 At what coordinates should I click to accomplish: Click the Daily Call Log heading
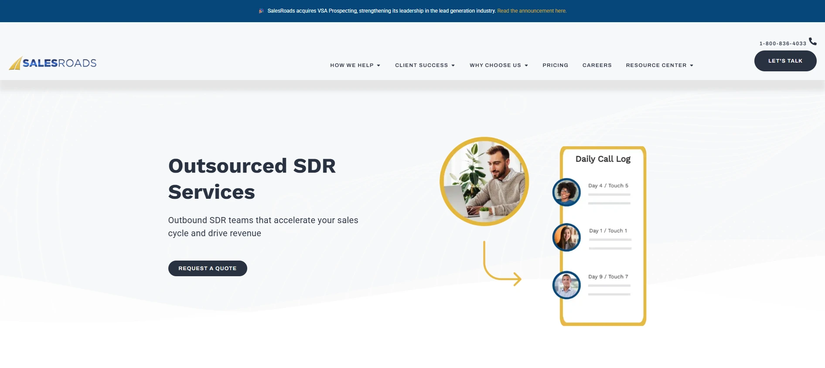[x=603, y=159]
